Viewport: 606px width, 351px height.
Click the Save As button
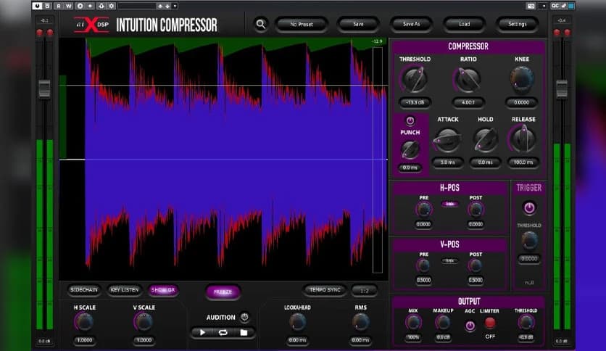[x=411, y=24]
